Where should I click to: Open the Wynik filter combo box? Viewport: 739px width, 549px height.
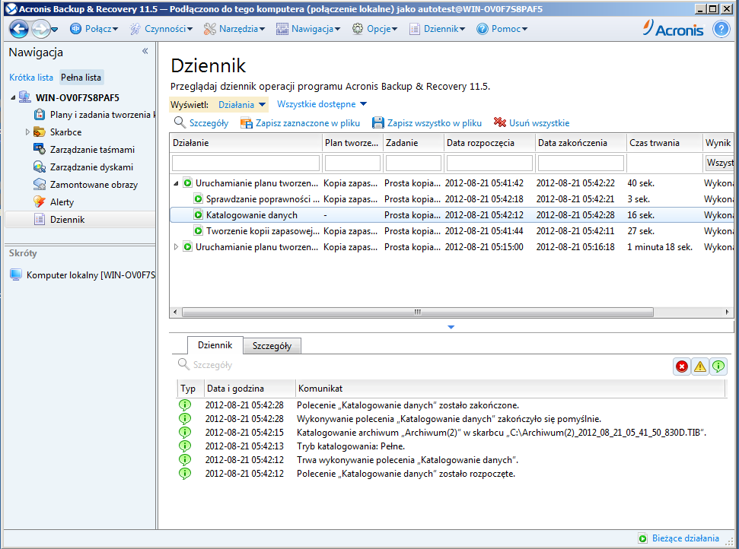(x=719, y=163)
